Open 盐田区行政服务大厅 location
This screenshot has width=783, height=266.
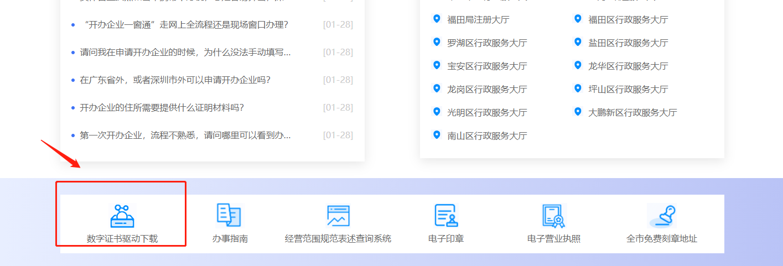click(x=628, y=43)
